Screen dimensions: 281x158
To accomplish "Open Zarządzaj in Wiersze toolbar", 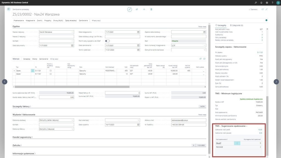I will click(x=27, y=59).
